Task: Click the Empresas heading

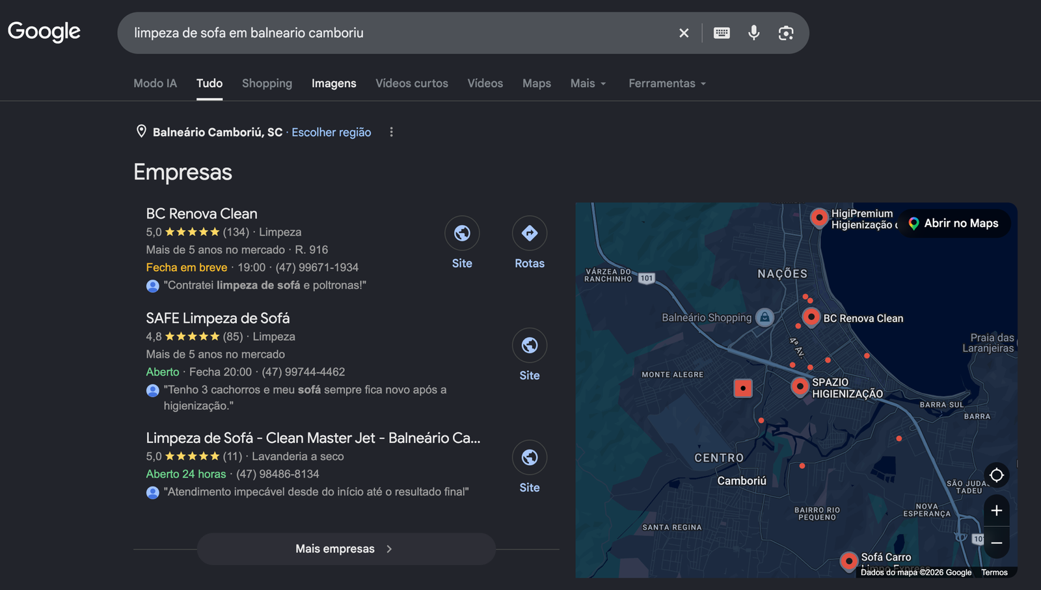Action: pos(183,172)
